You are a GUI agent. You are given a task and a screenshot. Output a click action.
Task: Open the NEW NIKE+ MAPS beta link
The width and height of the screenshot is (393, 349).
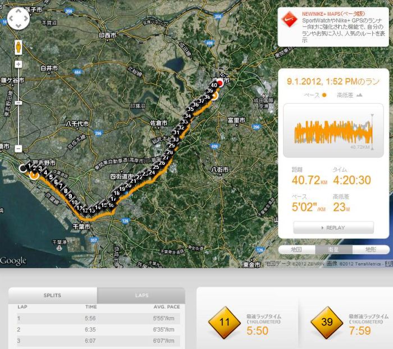pyautogui.click(x=333, y=14)
